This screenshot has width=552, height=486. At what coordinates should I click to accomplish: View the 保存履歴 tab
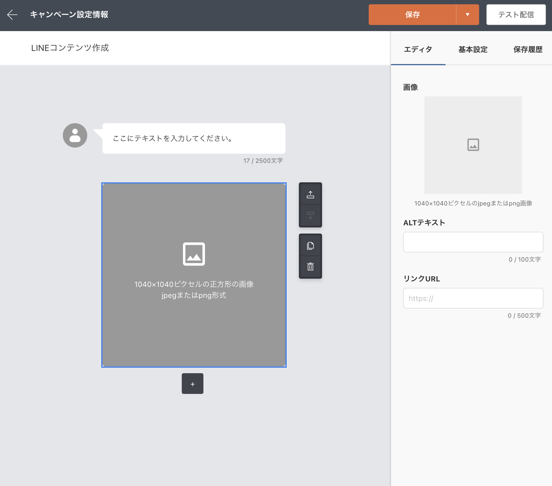528,49
